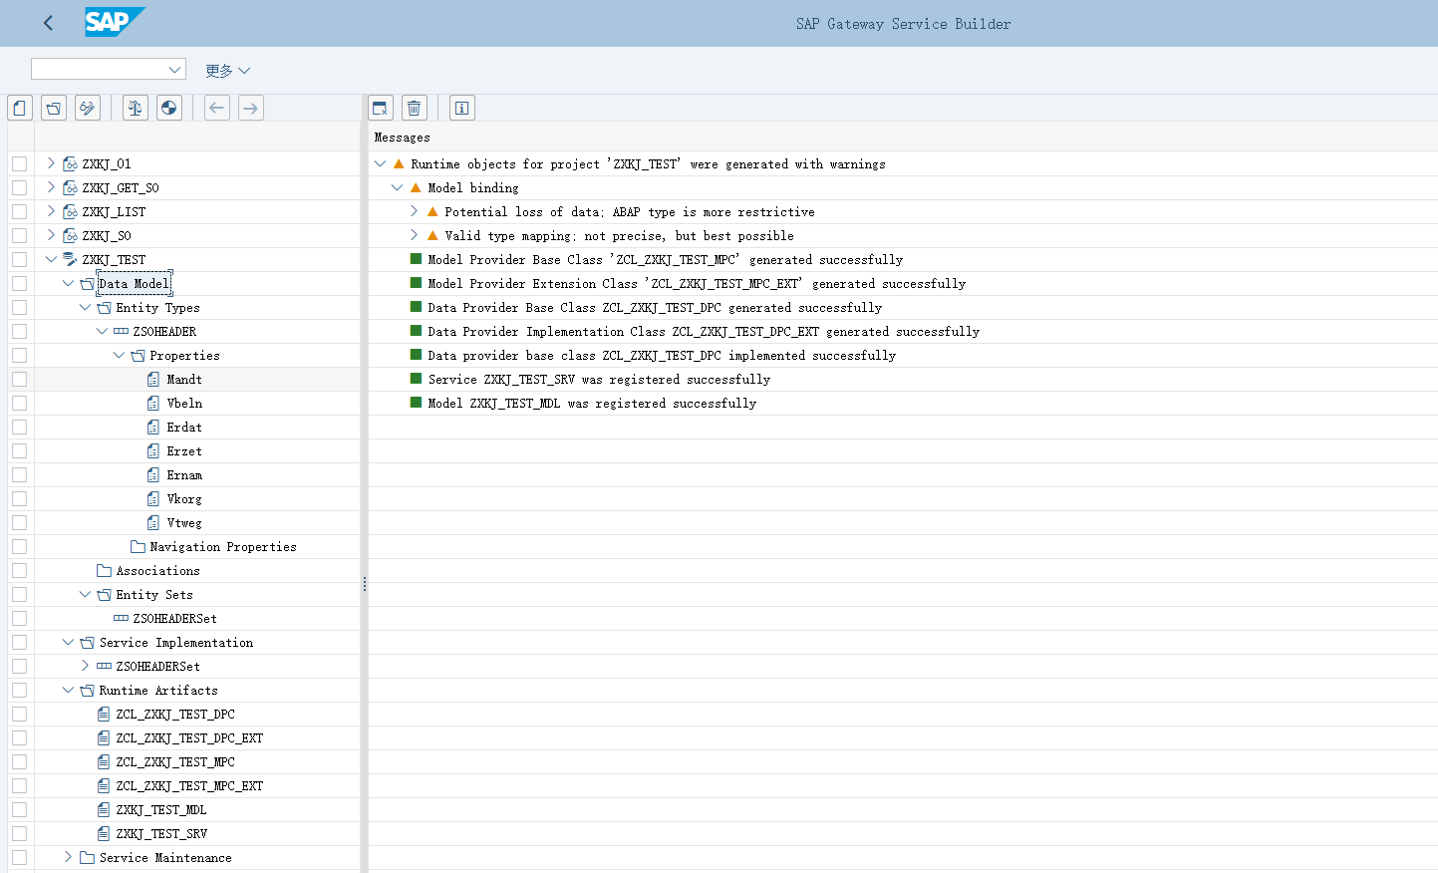Image resolution: width=1438 pixels, height=873 pixels.
Task: Show message information with i icon
Action: [462, 108]
